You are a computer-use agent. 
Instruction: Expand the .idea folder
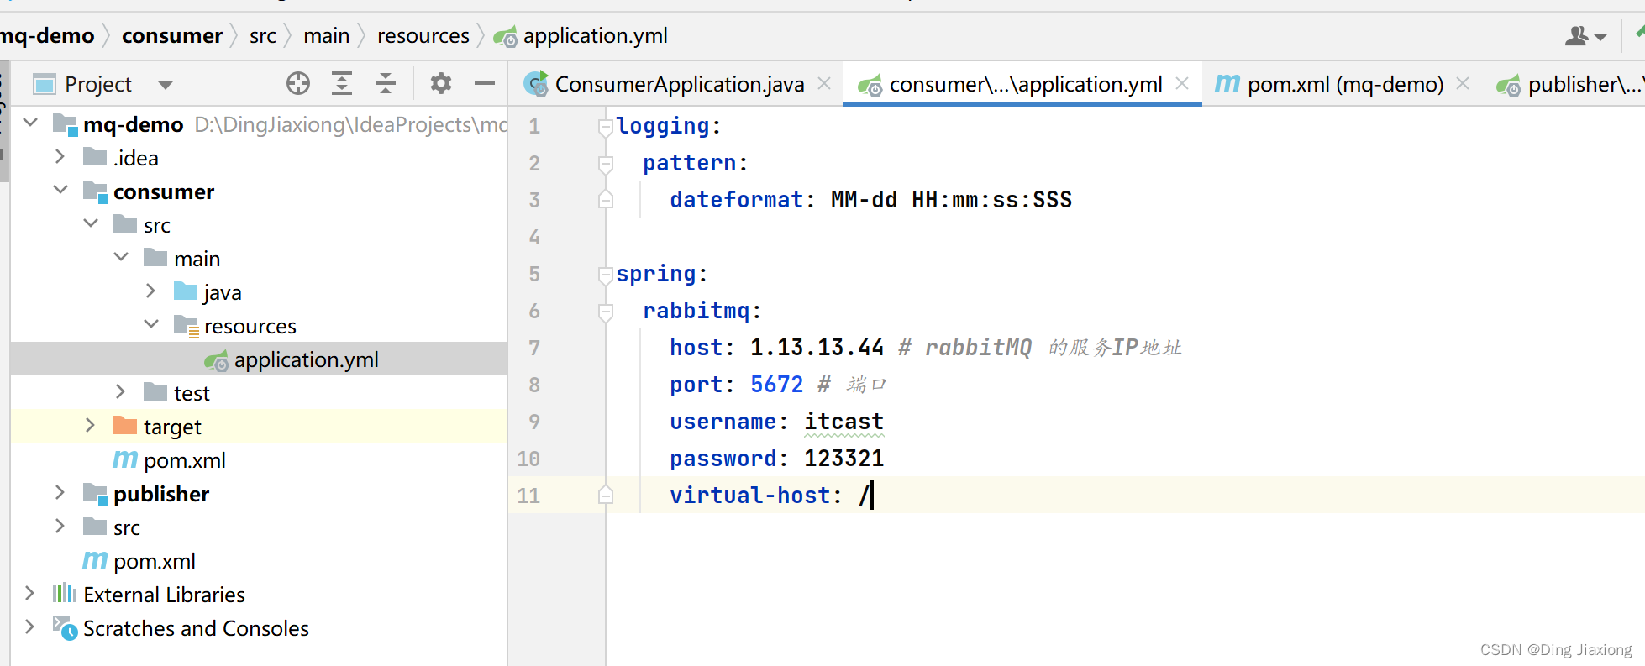[x=60, y=156]
